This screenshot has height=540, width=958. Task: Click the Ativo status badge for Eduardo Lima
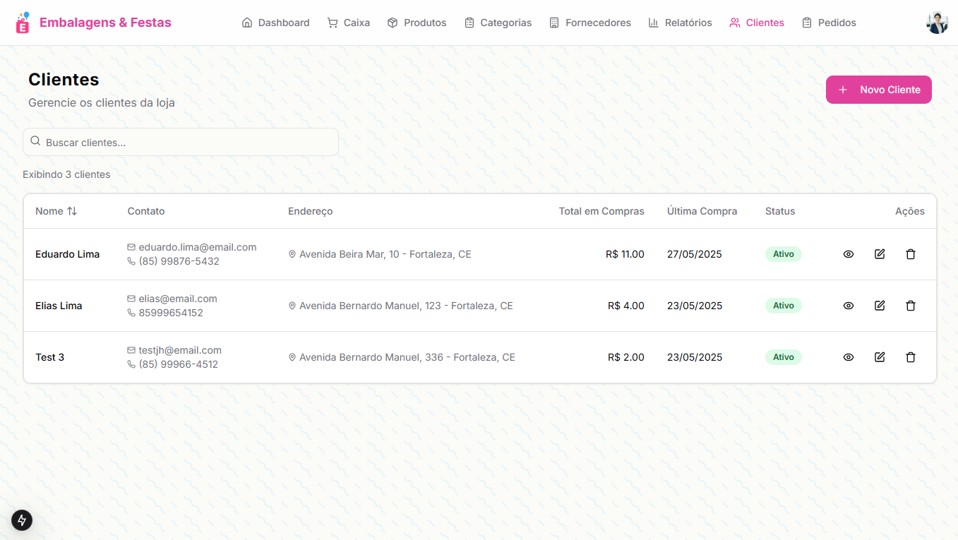[x=783, y=254]
